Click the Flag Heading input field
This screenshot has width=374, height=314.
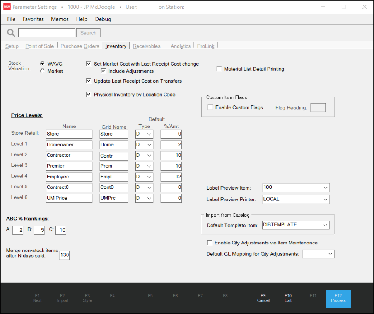[318, 107]
